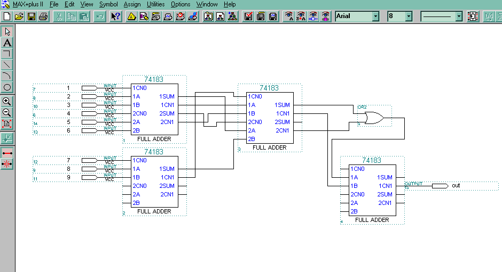Launch the Simulator toolbar icon

(168, 17)
